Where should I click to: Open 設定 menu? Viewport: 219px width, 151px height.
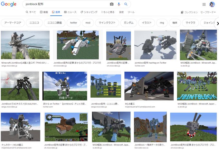point(121,12)
